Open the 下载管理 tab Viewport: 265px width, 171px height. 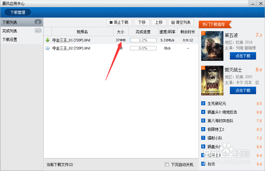click(x=18, y=12)
